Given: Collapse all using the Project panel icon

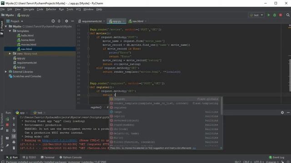Looking at the screenshot, I should [59, 21].
